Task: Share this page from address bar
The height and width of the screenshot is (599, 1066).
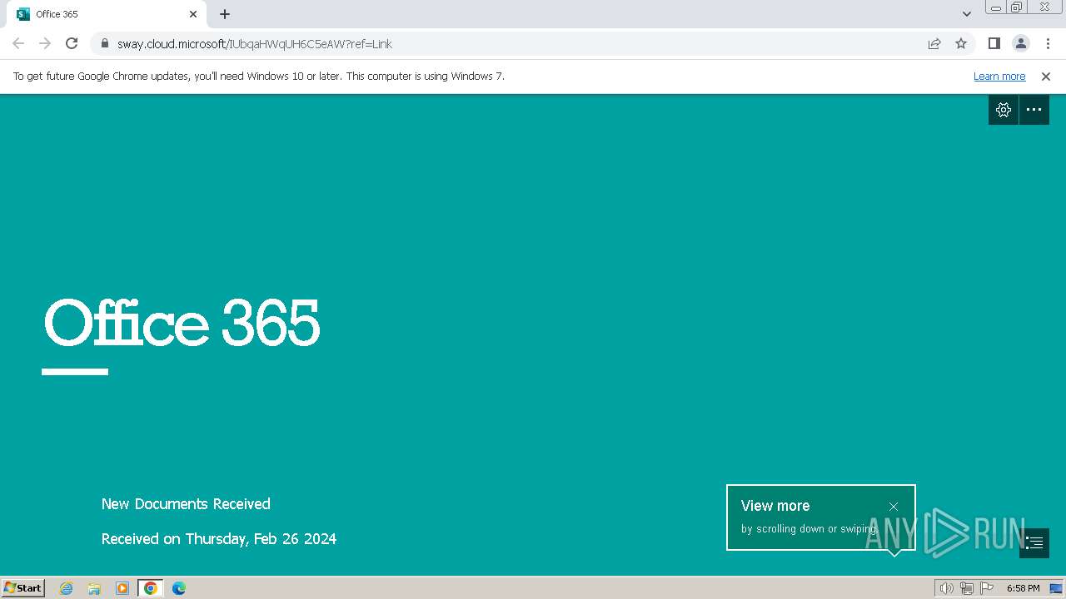Action: pos(934,43)
